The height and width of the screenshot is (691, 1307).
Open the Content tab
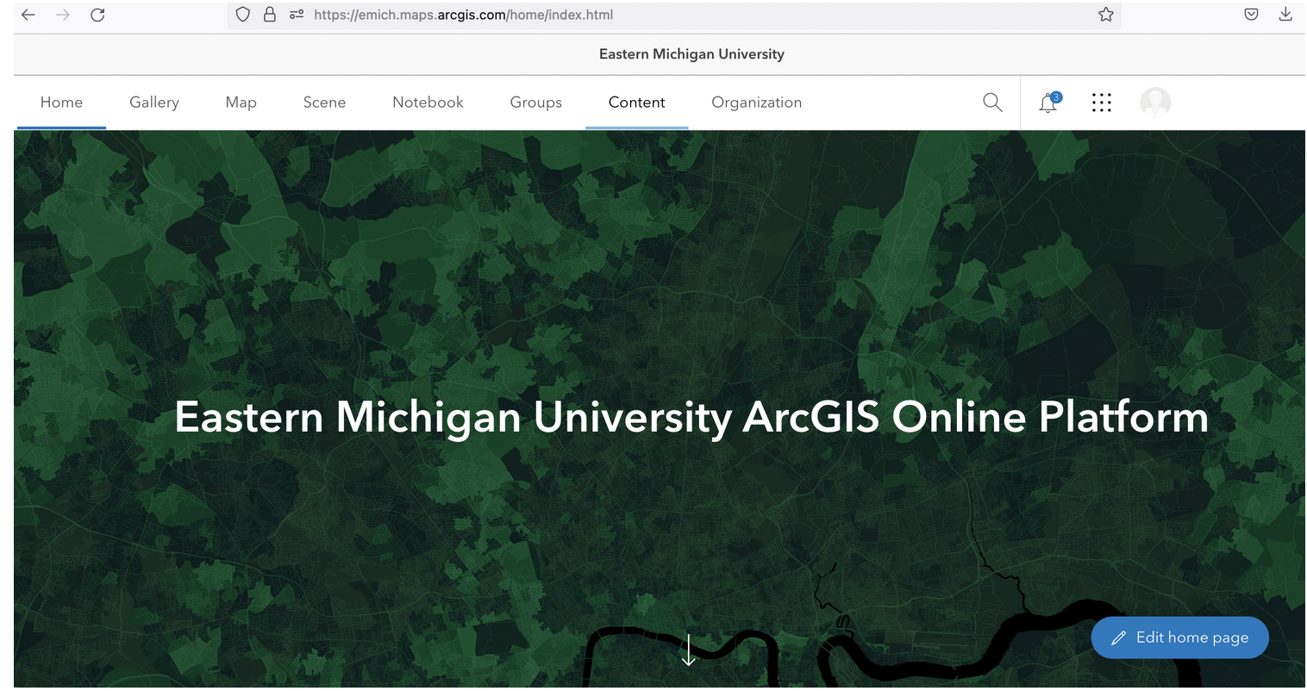pyautogui.click(x=637, y=103)
